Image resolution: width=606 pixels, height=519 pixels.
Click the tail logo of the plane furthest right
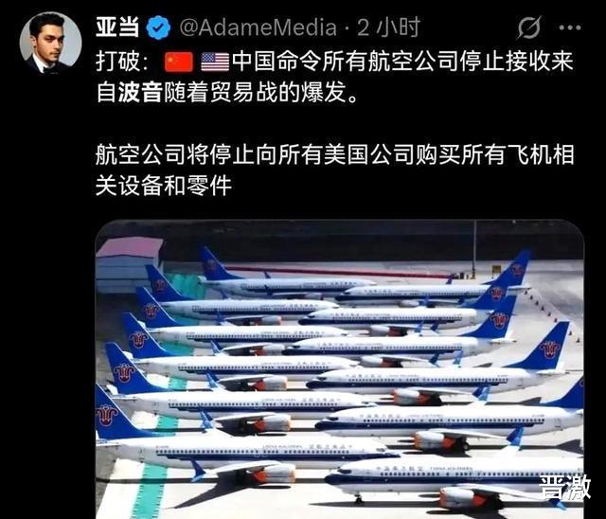549,349
